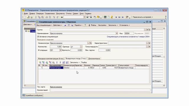The width and height of the screenshot is (189, 106).
Task: Switch to Исходные комплектующие tab
Action: tap(51, 59)
